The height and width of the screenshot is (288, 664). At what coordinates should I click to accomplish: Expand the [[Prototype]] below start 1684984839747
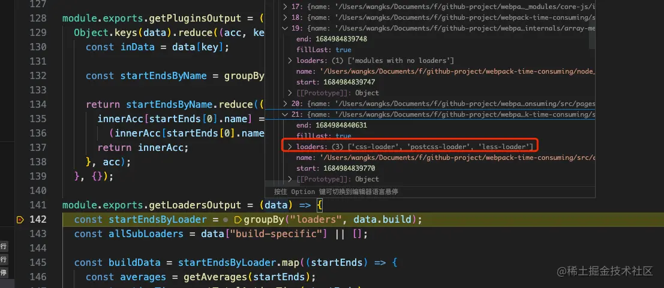point(290,93)
